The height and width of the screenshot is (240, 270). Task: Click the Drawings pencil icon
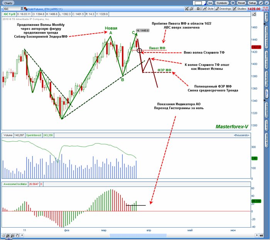point(217,9)
